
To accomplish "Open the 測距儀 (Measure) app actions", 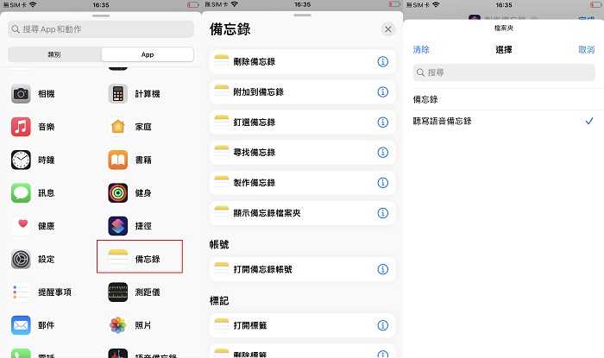I will click(x=134, y=292).
